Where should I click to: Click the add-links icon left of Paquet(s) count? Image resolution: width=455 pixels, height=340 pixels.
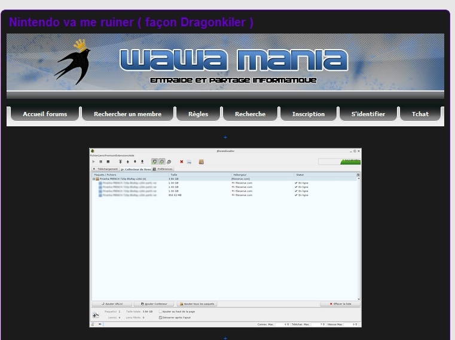click(x=96, y=315)
